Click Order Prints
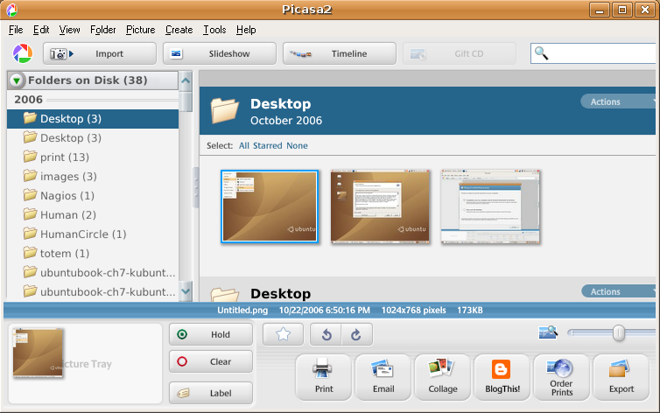 point(562,377)
